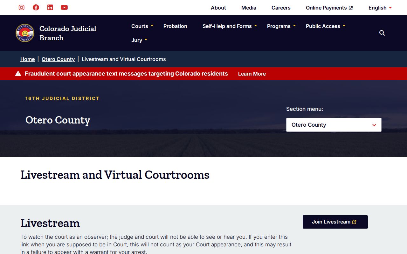The height and width of the screenshot is (254, 407).
Task: Open site search magnifier icon
Action: coord(382,33)
